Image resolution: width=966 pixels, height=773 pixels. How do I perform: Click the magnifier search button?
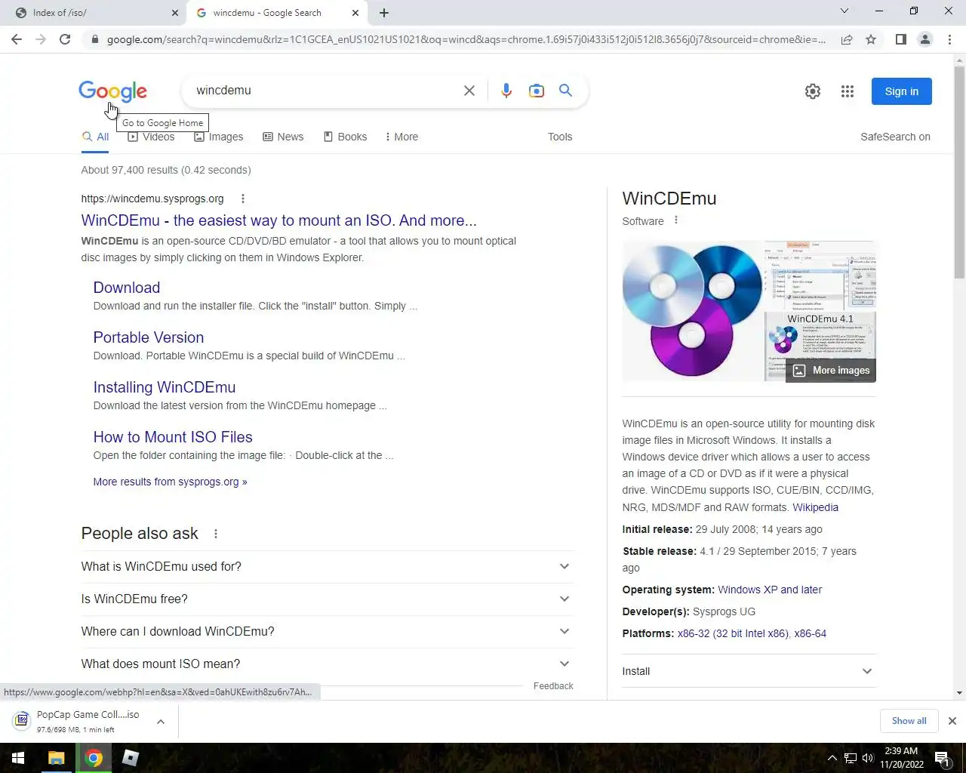565,91
